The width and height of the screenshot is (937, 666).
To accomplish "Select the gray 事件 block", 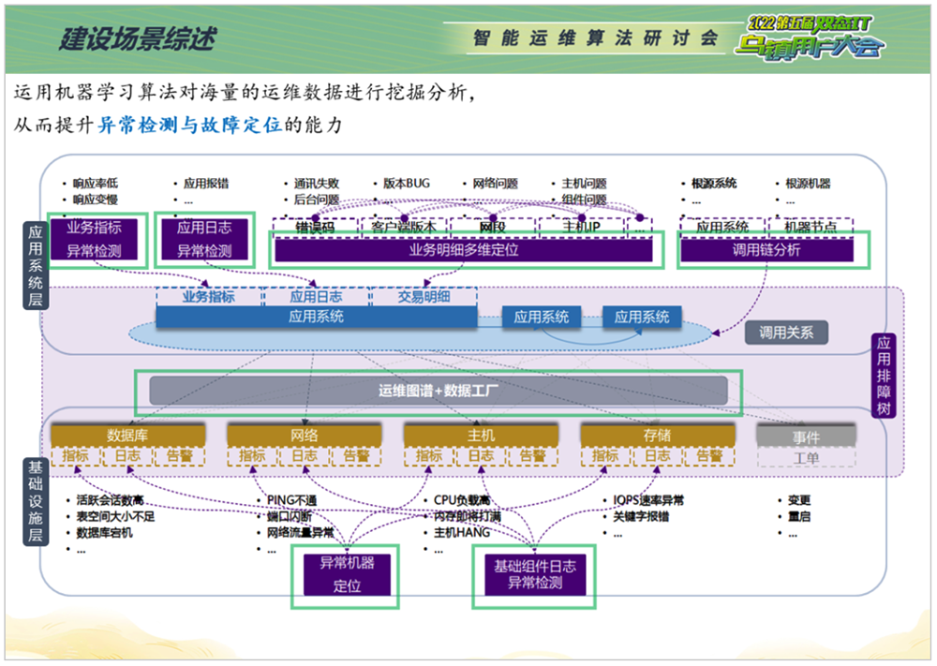I will click(806, 437).
